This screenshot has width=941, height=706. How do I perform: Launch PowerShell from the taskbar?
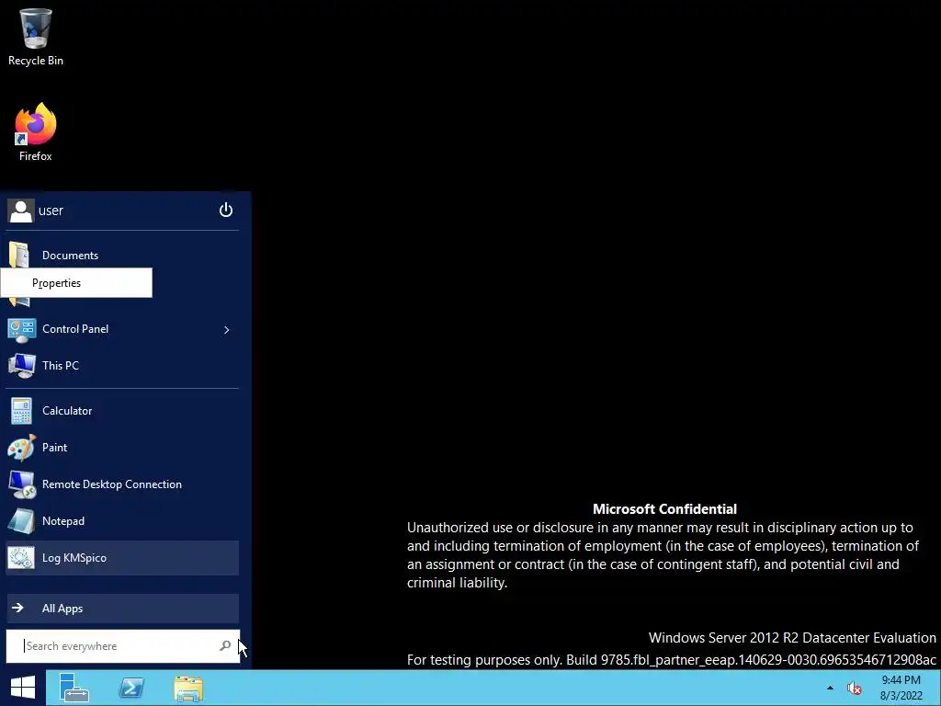pyautogui.click(x=131, y=688)
